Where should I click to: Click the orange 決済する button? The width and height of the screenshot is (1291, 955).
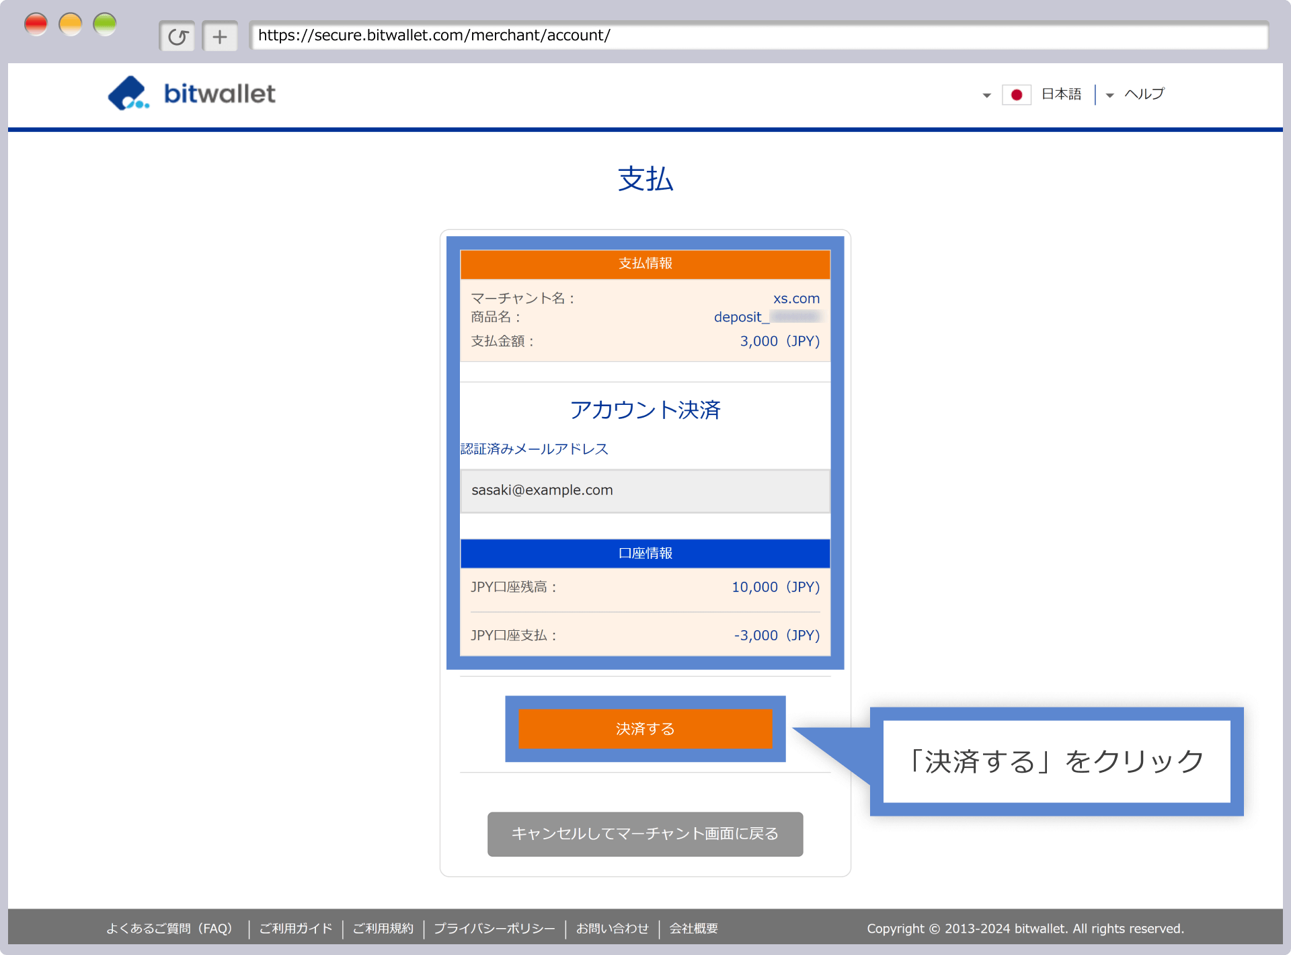pos(645,729)
